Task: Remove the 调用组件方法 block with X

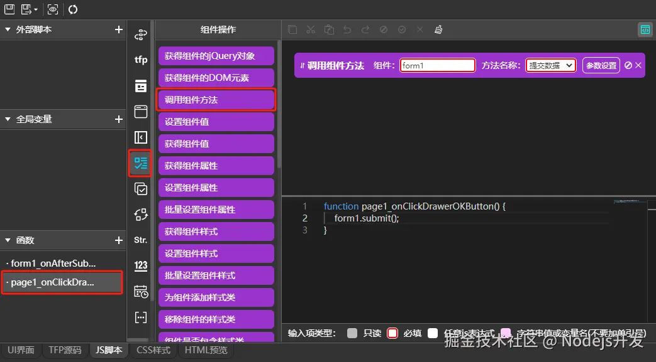Action: pyautogui.click(x=638, y=65)
